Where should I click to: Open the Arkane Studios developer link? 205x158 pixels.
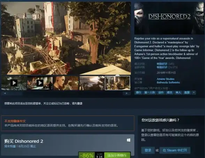pos(166,79)
